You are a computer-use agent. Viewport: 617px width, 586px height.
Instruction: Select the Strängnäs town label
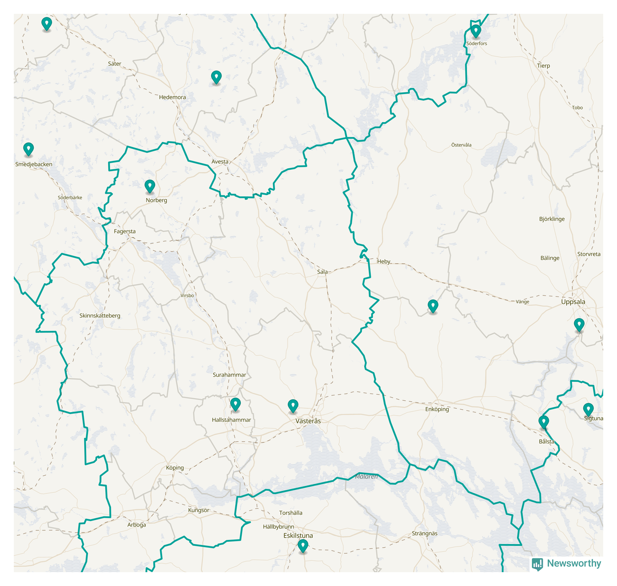tap(425, 533)
